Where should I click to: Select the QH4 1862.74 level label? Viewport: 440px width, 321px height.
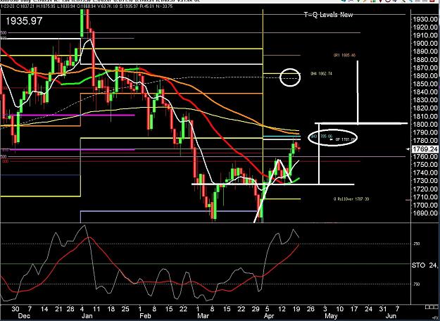coord(321,74)
